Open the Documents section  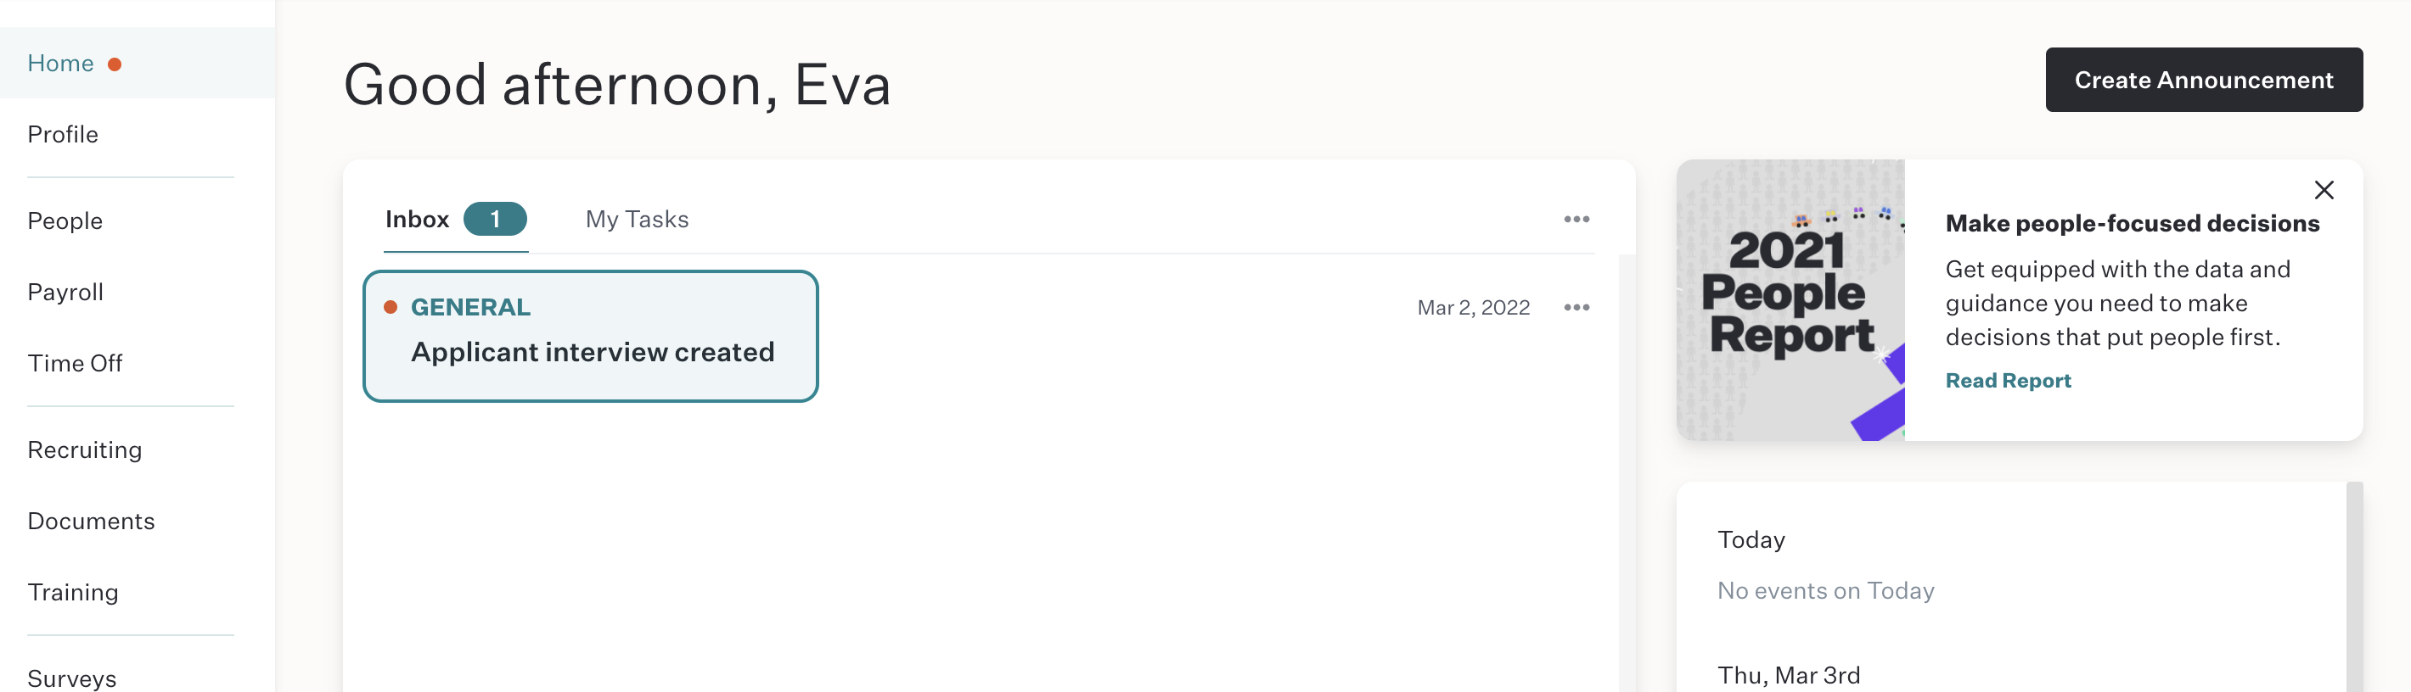[91, 522]
